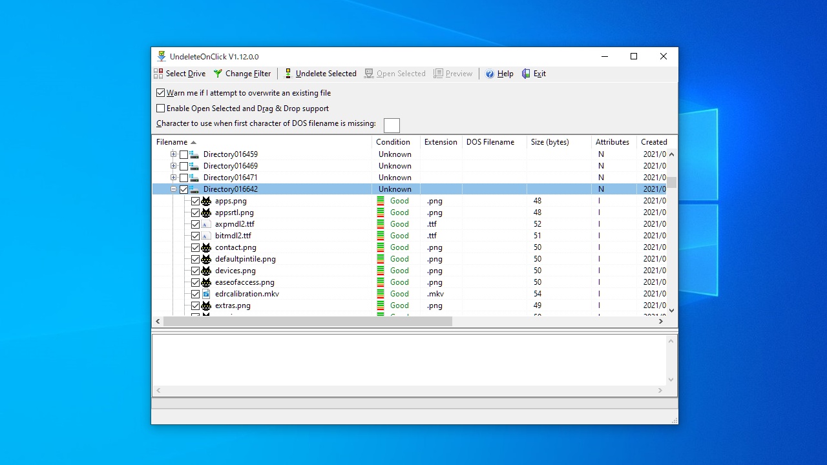Screen dimensions: 827x465
Task: Click the extras.png file type icon
Action: [x=206, y=305]
